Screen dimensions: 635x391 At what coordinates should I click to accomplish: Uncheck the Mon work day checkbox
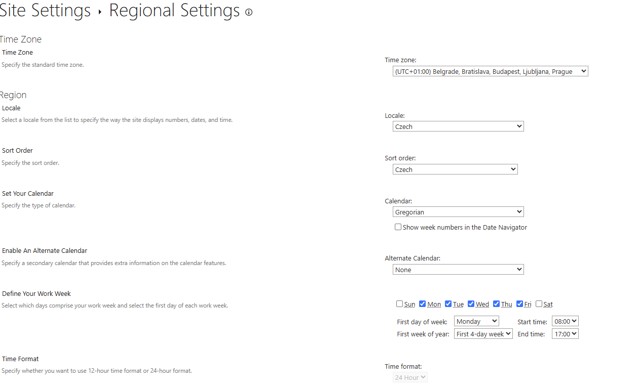(x=423, y=304)
